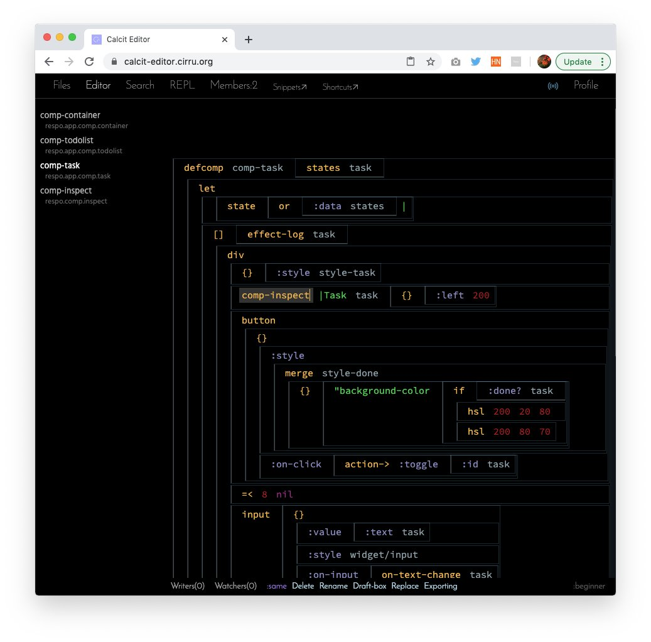Image resolution: width=651 pixels, height=642 pixels.
Task: Switch to the Editor page
Action: (98, 85)
